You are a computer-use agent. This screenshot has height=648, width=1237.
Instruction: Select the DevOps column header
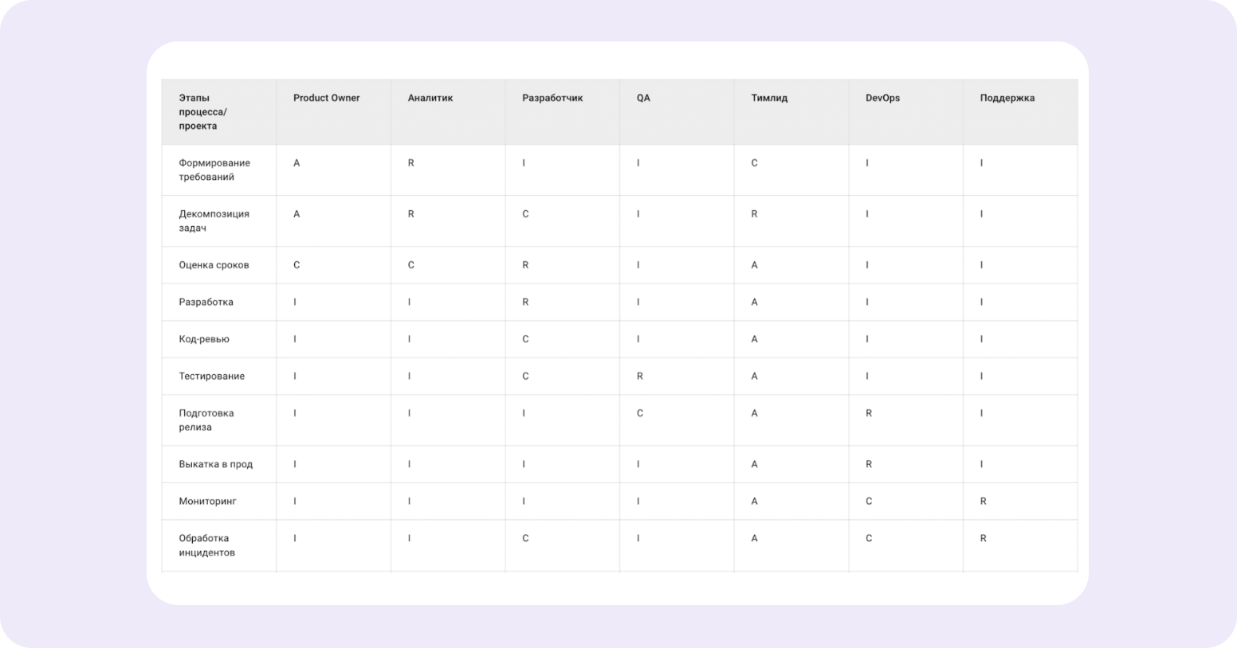point(882,98)
